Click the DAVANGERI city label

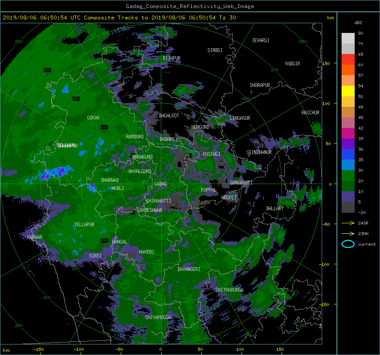[x=189, y=269]
